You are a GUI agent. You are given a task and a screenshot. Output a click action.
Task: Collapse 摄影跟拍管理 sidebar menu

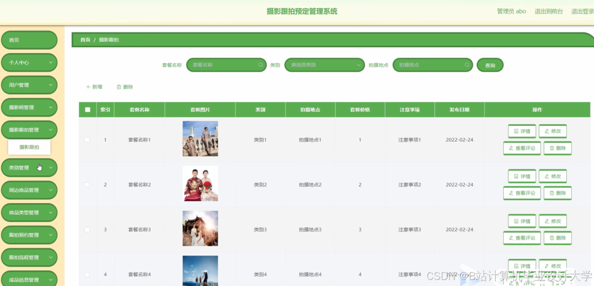point(29,130)
